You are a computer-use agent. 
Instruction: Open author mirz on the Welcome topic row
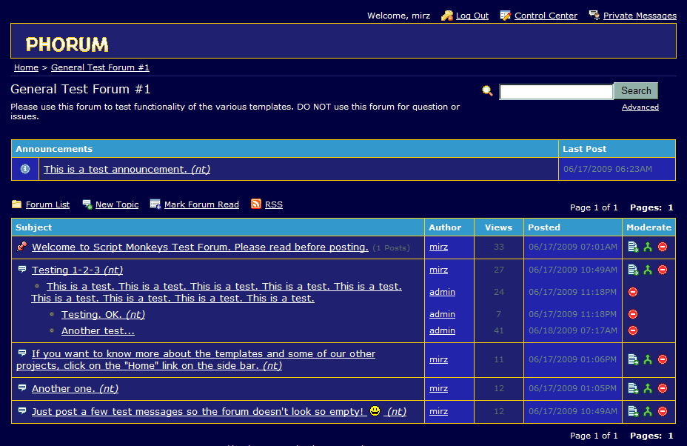tap(438, 247)
